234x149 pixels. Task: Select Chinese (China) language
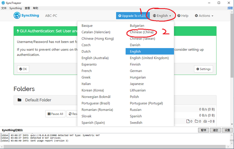pos(142,32)
